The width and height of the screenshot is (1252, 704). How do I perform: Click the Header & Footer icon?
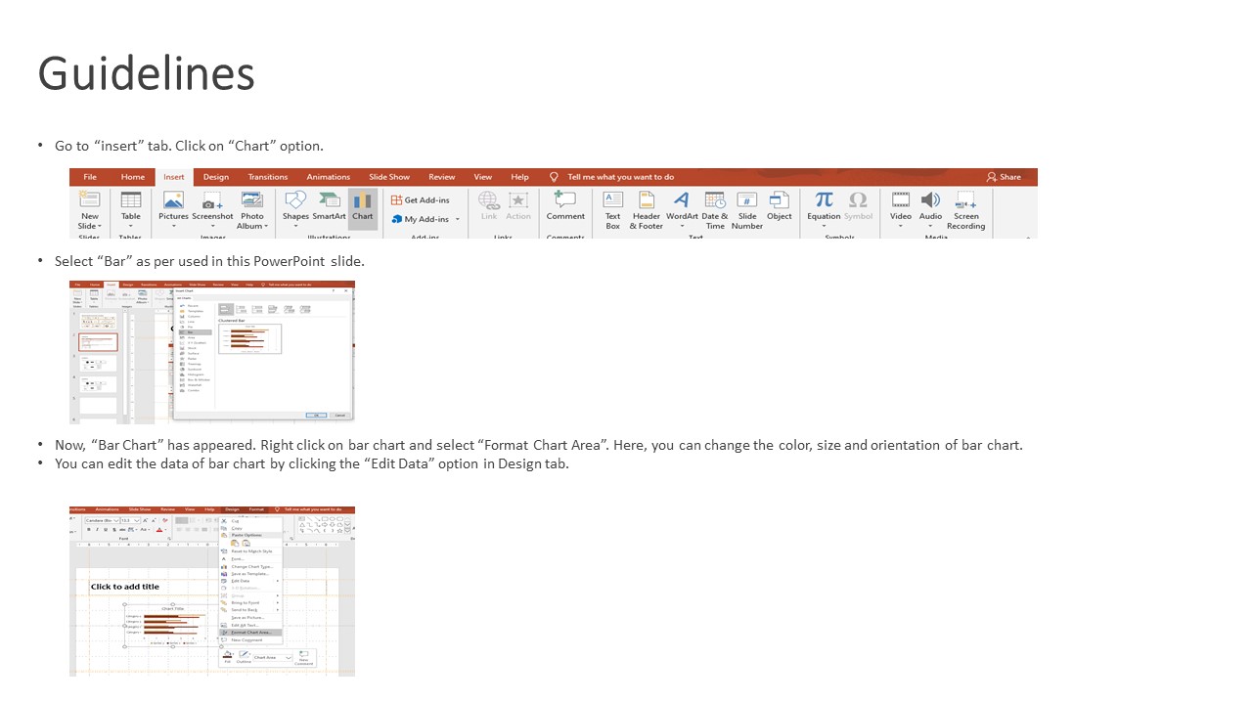pyautogui.click(x=646, y=206)
